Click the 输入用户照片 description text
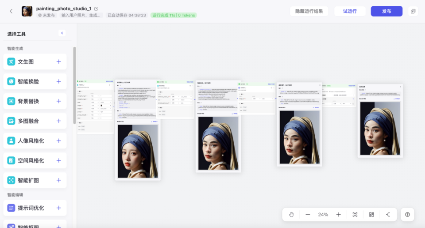 [x=81, y=15]
